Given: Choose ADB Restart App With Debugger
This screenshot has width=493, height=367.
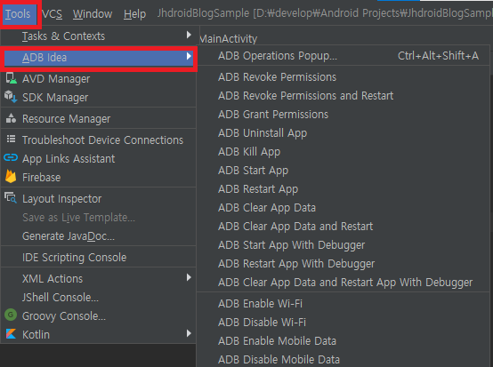Looking at the screenshot, I should click(x=343, y=263).
